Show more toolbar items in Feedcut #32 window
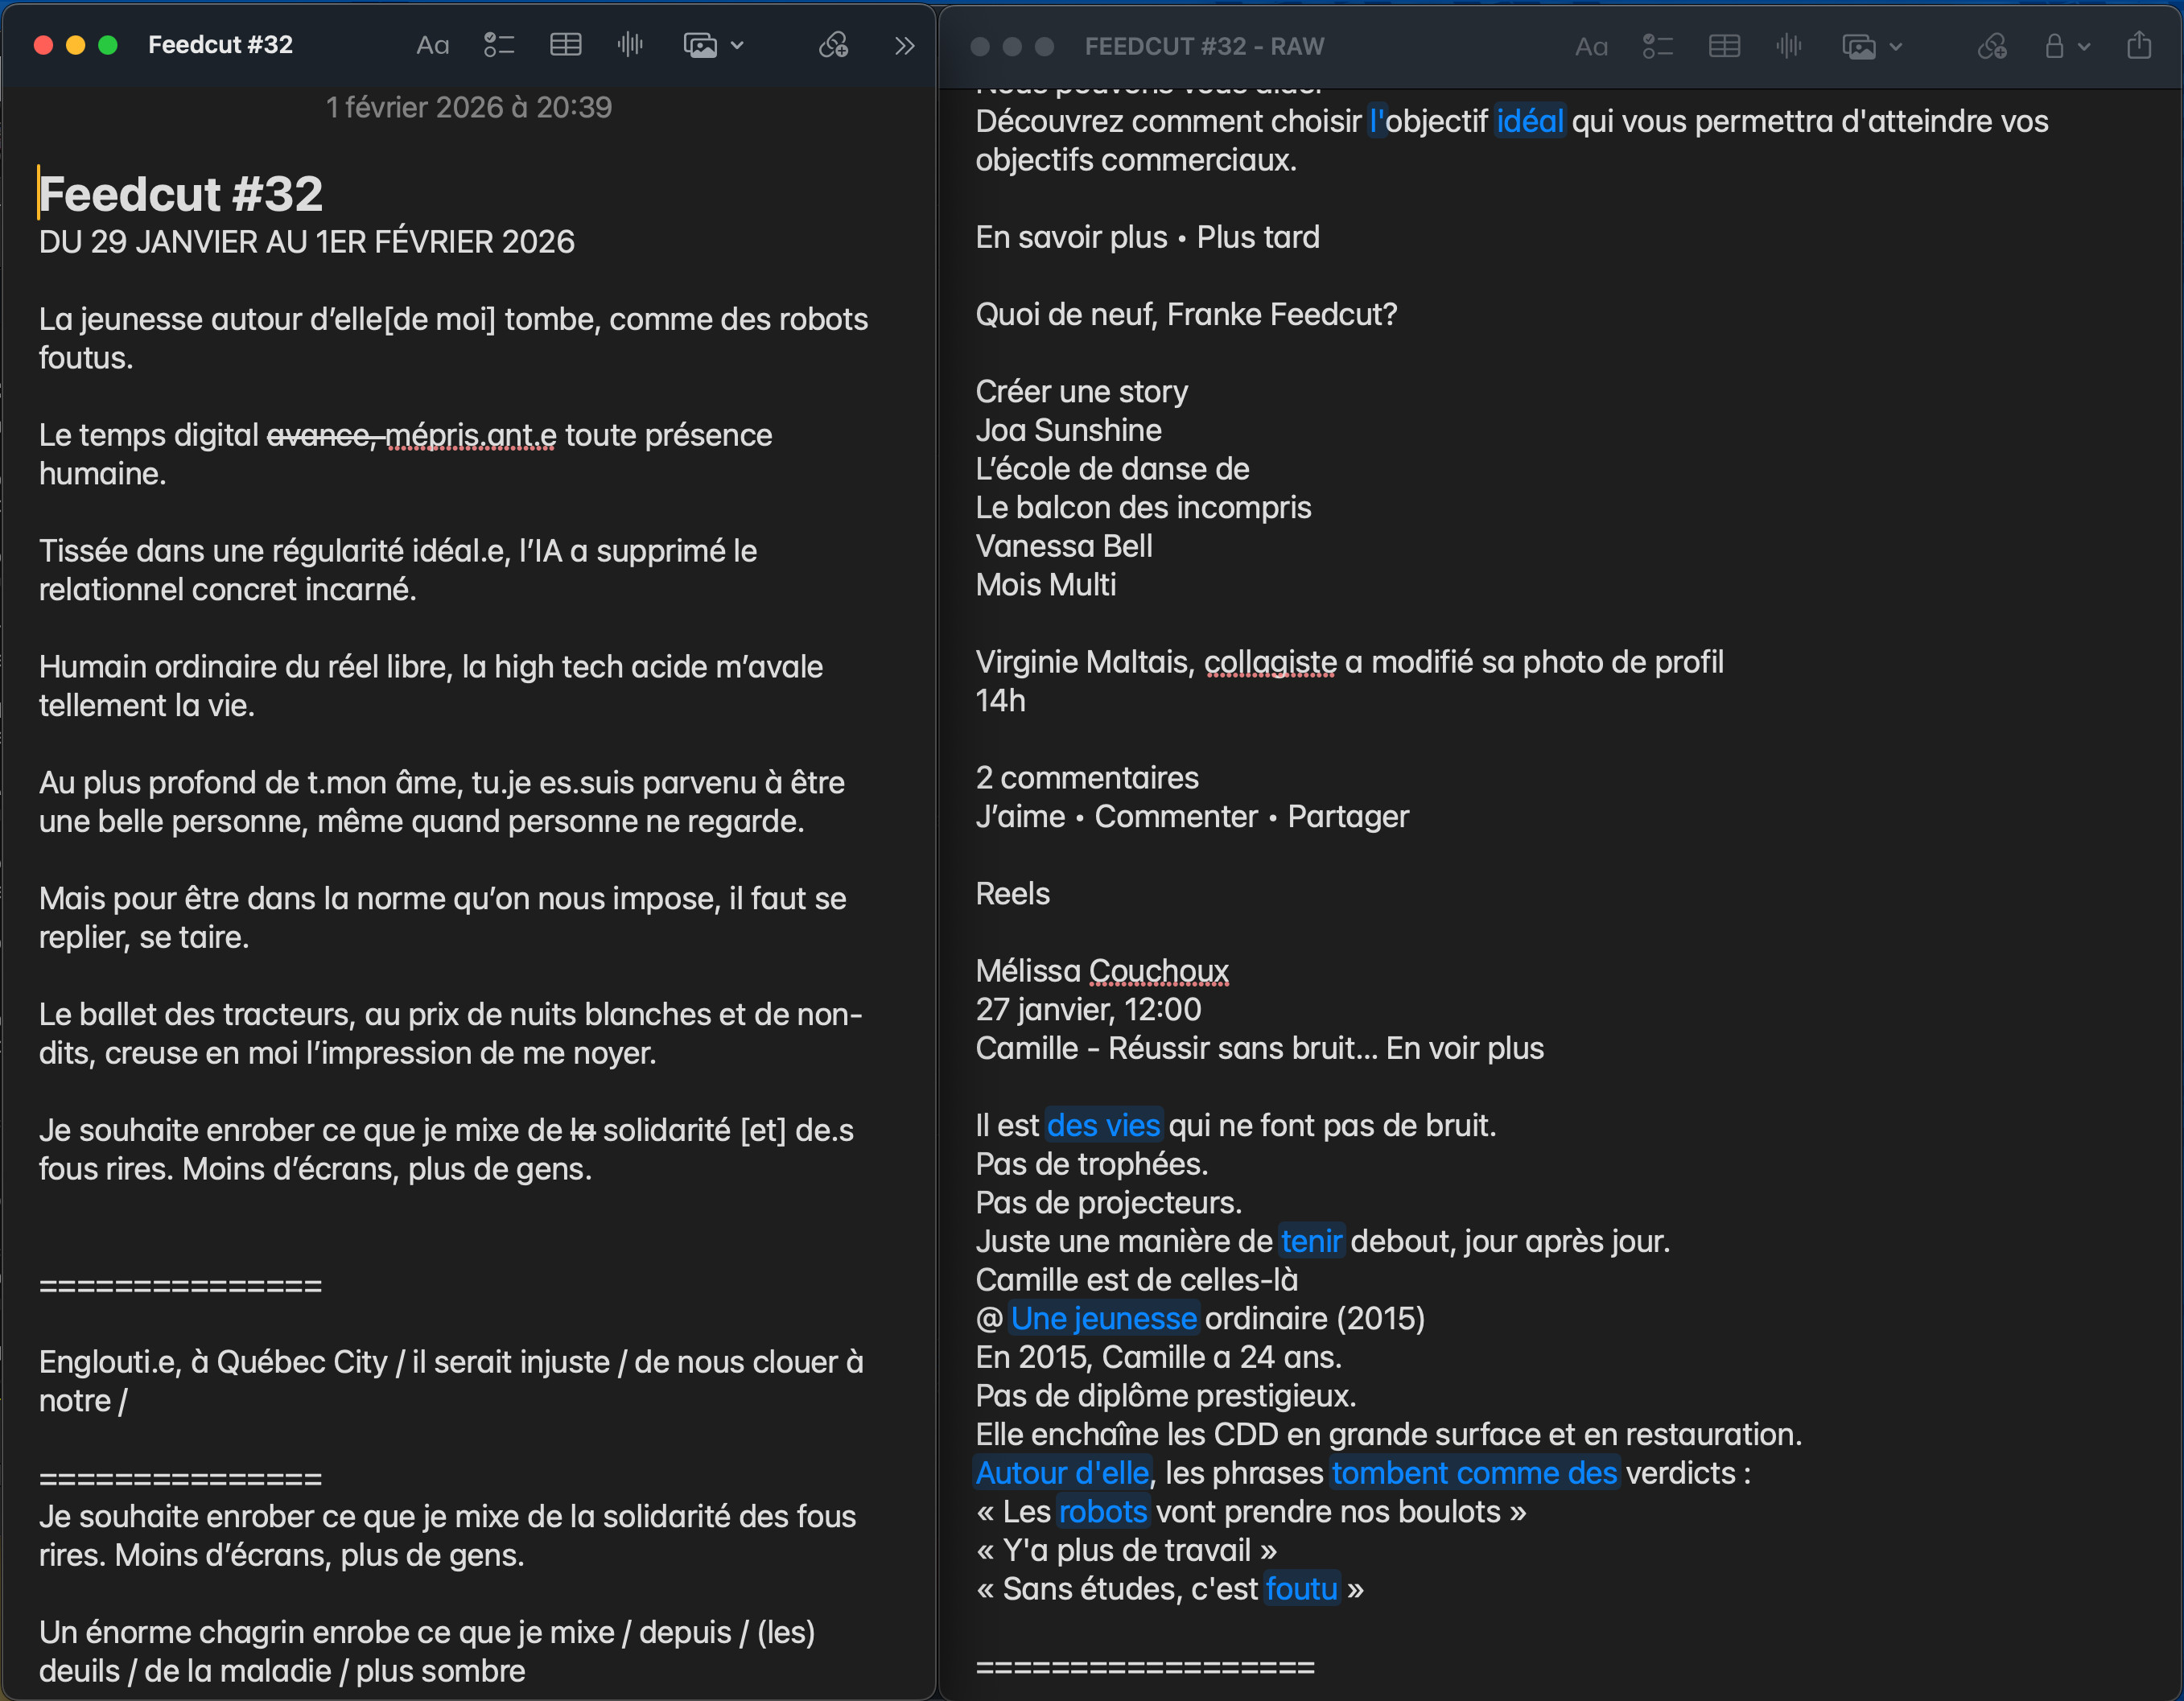The image size is (2184, 1701). pos(905,45)
